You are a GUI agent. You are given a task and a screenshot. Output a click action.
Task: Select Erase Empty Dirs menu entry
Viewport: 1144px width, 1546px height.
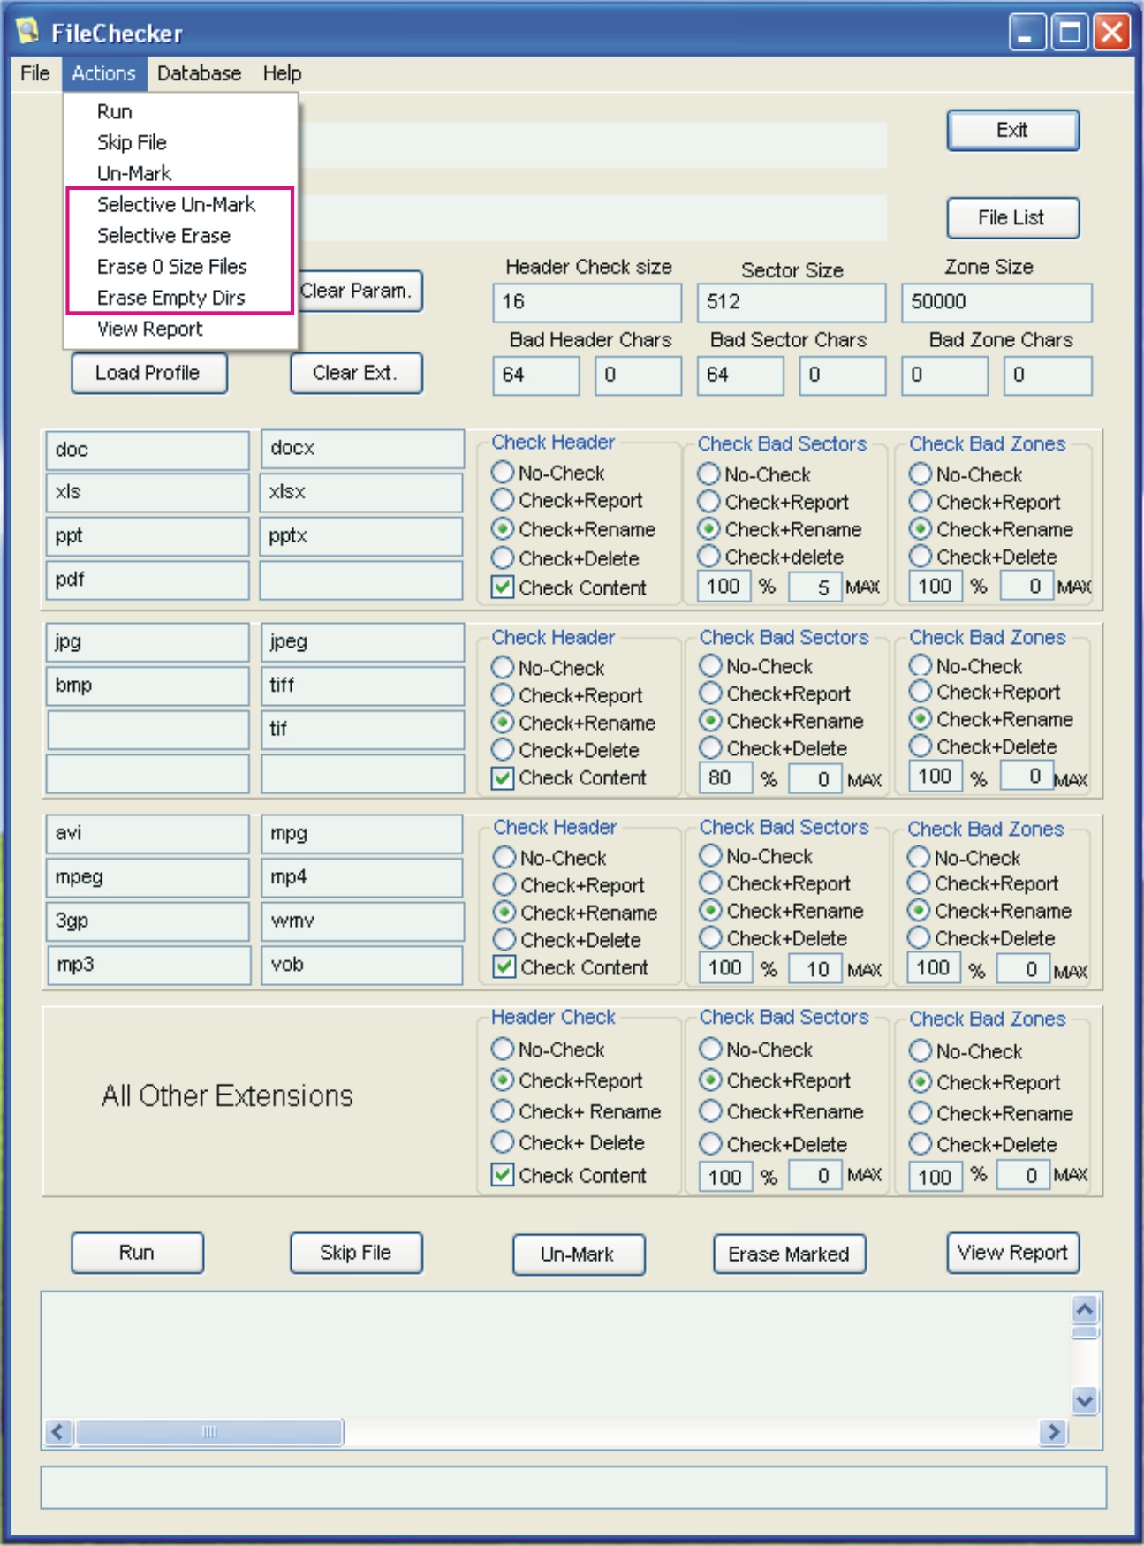point(170,298)
